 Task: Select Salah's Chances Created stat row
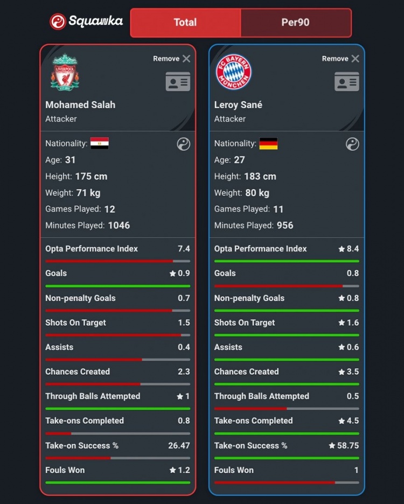[117, 372]
